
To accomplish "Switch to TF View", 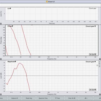I will pos(57,98).
